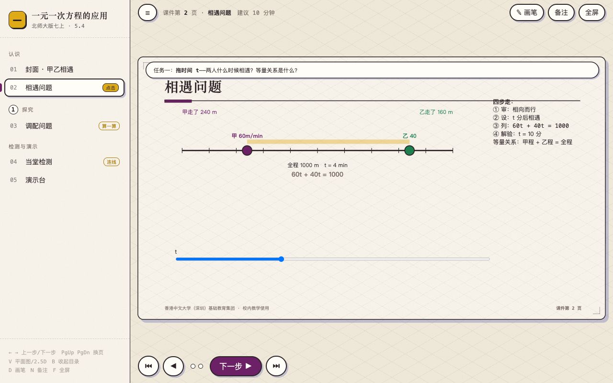Click the 甲 60m/min speed label
This screenshot has width=613, height=383.
pyautogui.click(x=247, y=136)
